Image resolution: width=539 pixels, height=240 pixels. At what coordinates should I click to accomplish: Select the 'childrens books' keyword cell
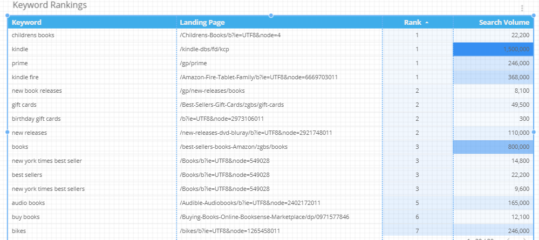tap(33, 35)
